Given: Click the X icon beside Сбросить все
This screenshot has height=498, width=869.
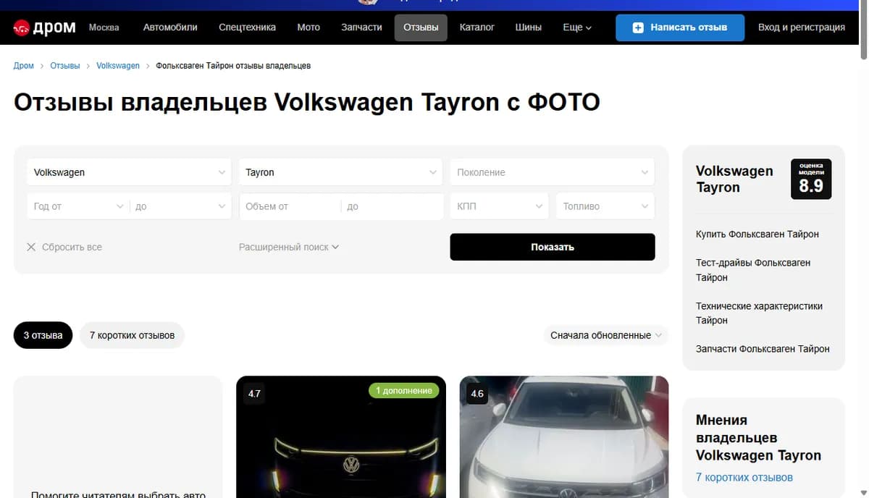Looking at the screenshot, I should 31,247.
